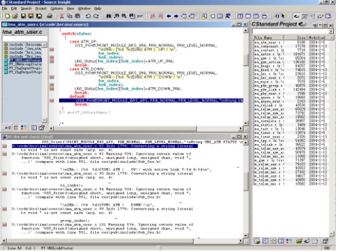
Task: Click the Paste clipboard icon
Action: (x=78, y=16)
